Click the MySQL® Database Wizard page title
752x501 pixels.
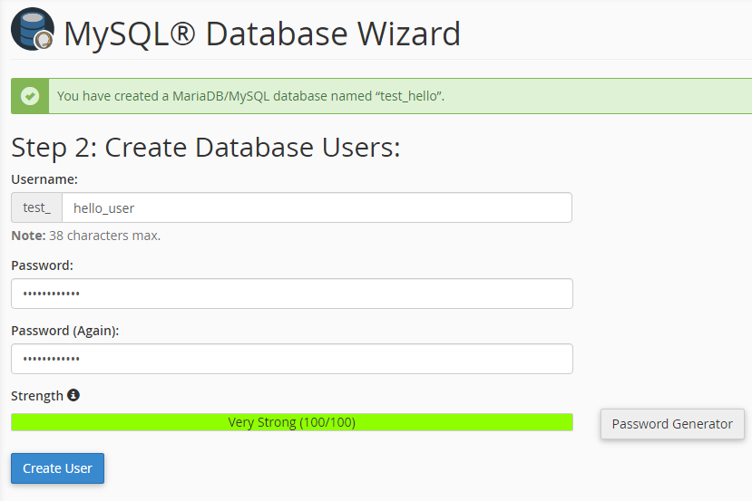pos(262,34)
